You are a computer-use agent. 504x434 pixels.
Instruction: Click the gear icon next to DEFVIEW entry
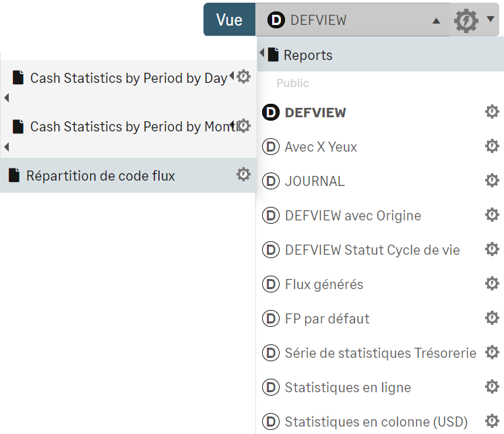point(492,112)
